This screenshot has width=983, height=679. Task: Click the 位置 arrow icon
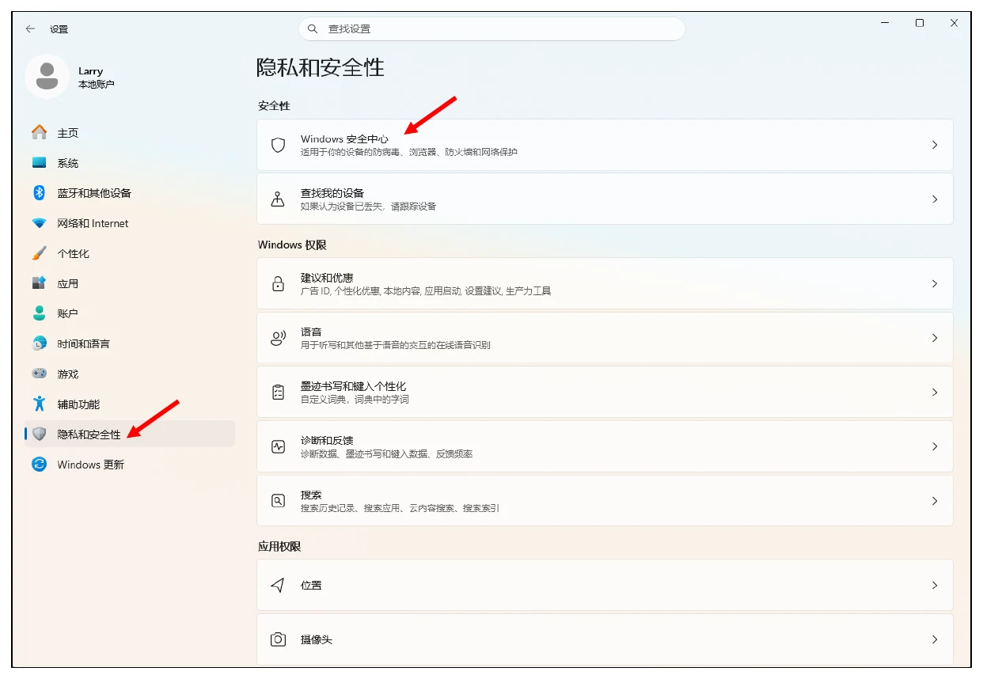point(278,585)
